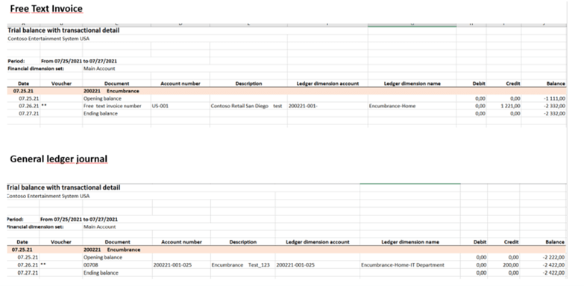The width and height of the screenshot is (584, 286).
Task: Click the top table Ledger dimension name header
Action: [412, 83]
